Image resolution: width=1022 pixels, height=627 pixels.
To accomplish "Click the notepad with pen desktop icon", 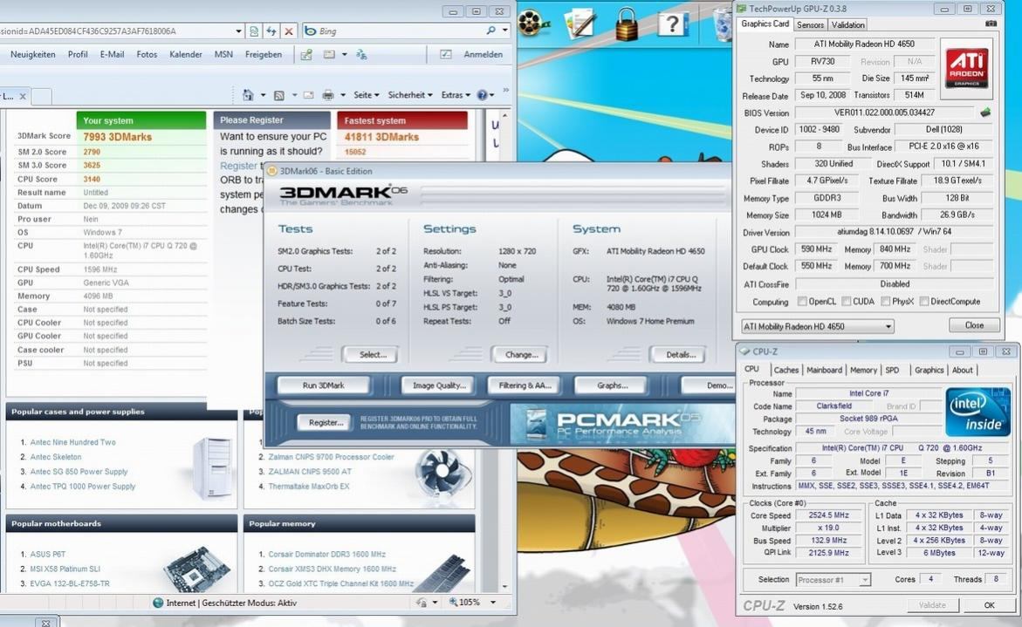I will 580,23.
